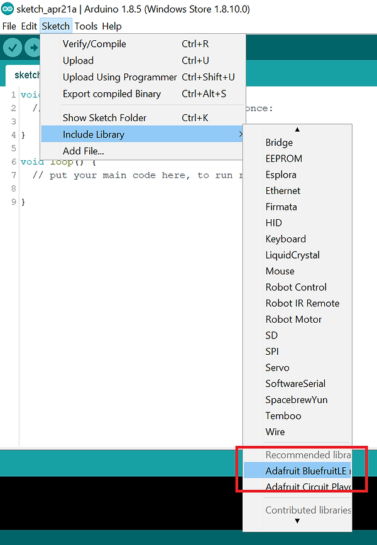Screen dimensions: 377x545
Task: Select the Bridge library
Action: pos(297,143)
